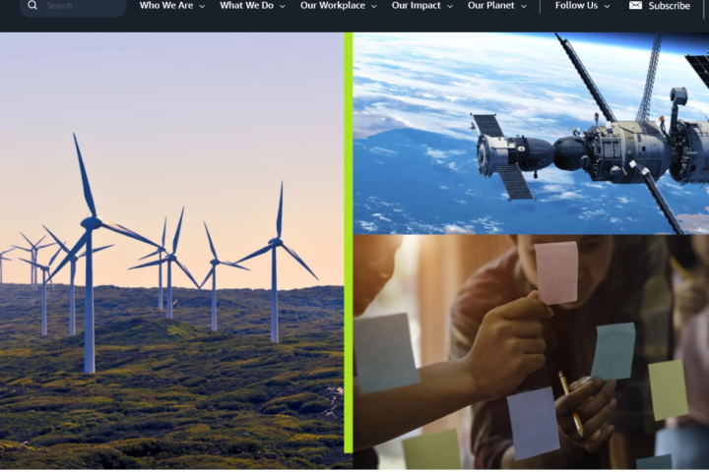Focus the Search input field
Image resolution: width=709 pixels, height=472 pixels.
point(73,6)
